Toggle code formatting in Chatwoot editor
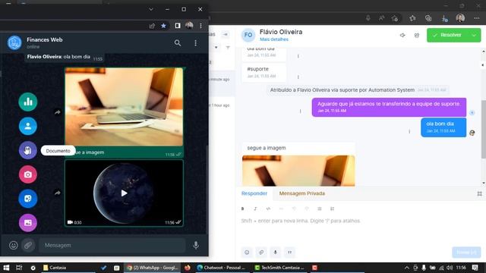The height and width of the screenshot is (273, 486). click(268, 209)
